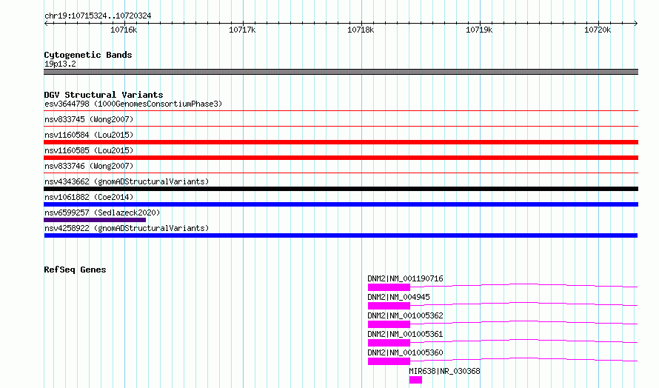The image size is (659, 388).
Task: Select the Cytogenetic Bands track title
Action: click(x=88, y=55)
